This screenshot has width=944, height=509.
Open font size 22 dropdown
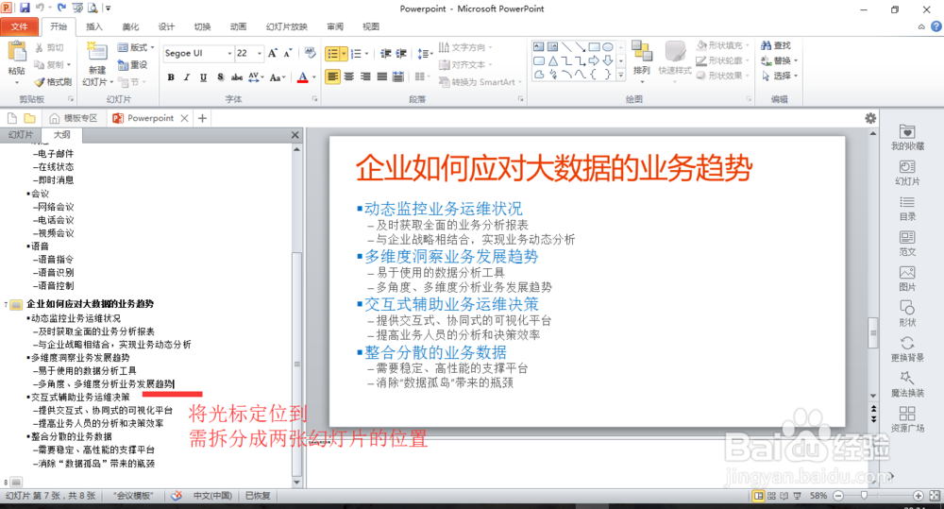(x=260, y=53)
